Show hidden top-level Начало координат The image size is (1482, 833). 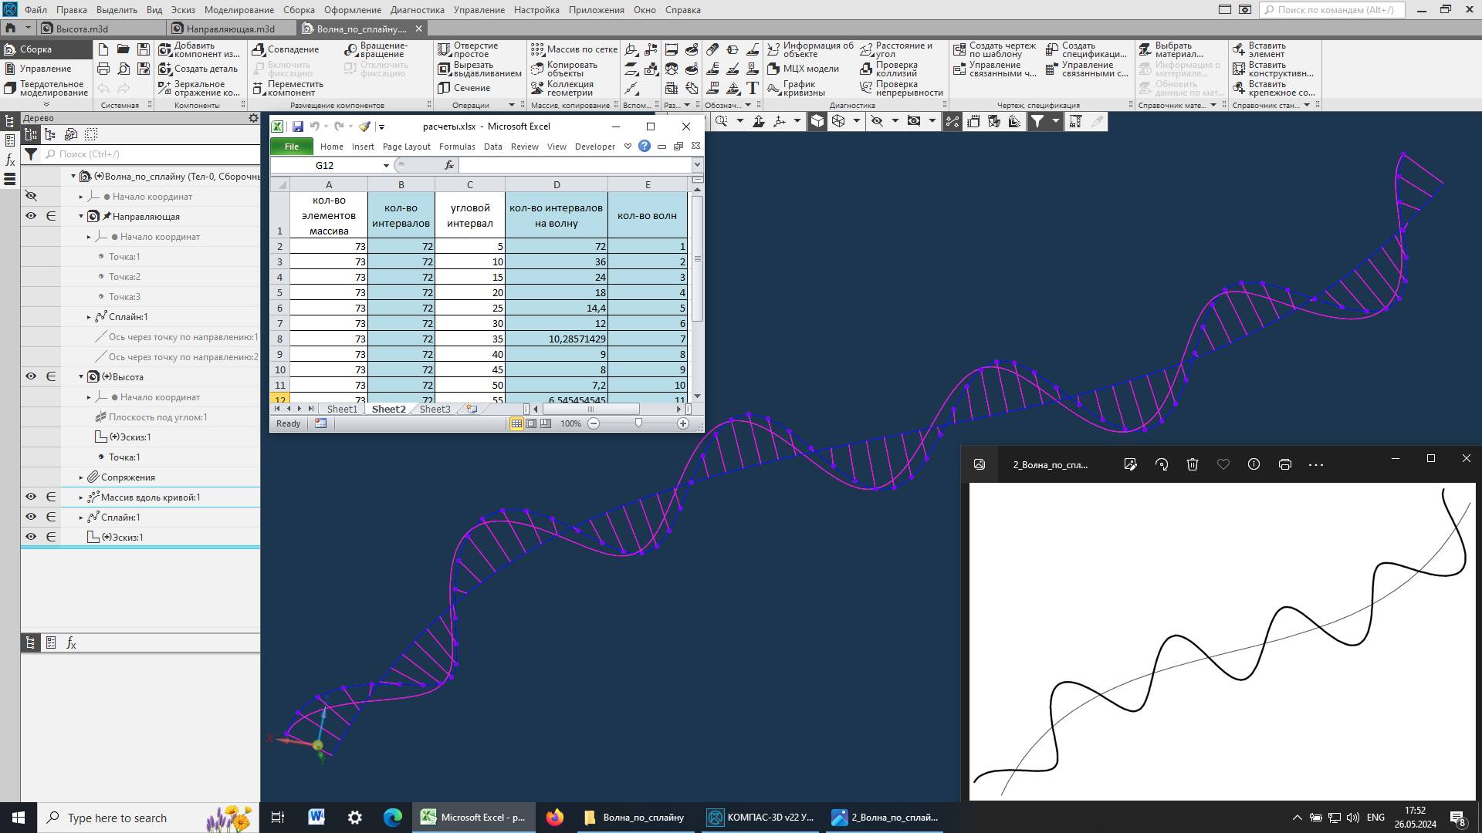31,196
